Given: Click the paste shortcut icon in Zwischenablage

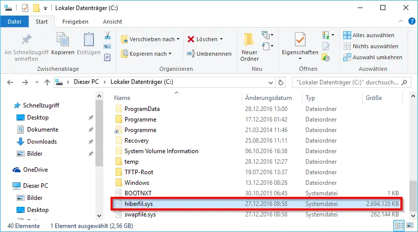Looking at the screenshot, I should point(108,57).
